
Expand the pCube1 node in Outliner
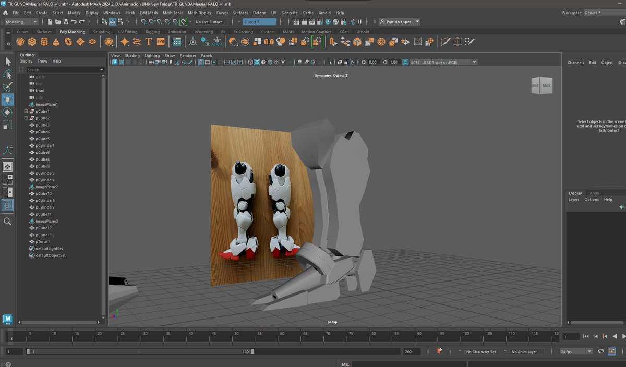[x=26, y=112]
